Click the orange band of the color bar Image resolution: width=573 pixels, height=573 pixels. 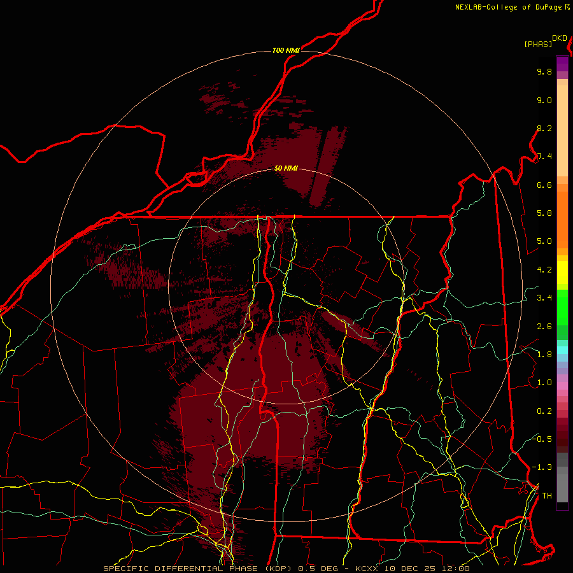[x=562, y=220]
